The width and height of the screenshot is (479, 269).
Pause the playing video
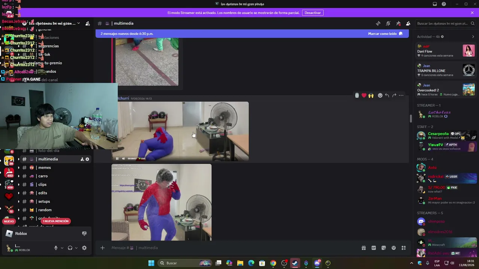(x=117, y=158)
